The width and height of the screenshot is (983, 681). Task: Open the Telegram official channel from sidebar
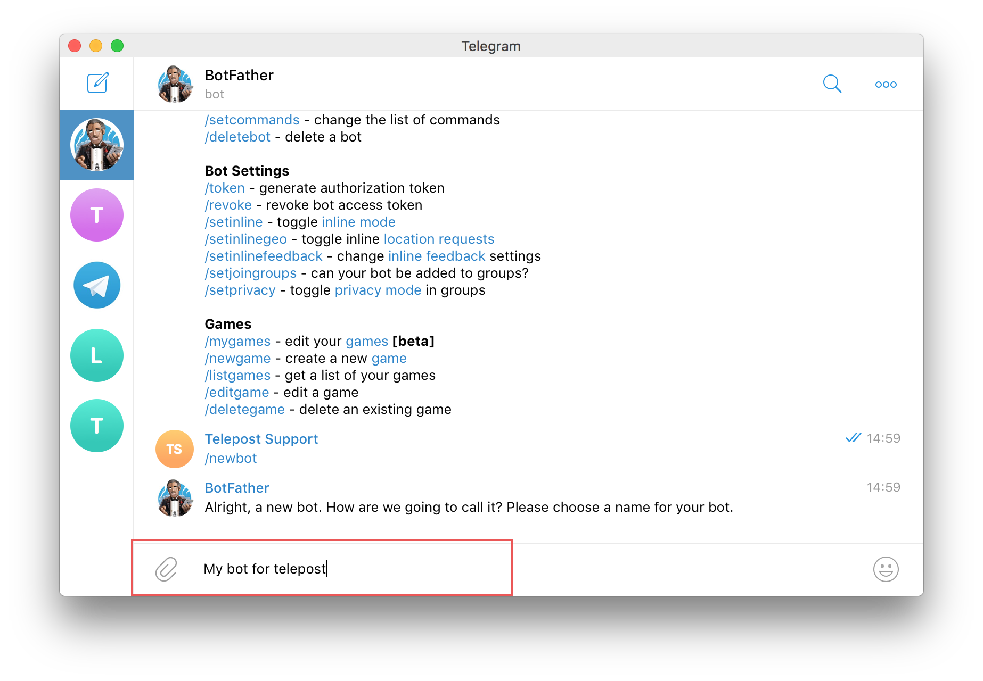[97, 285]
